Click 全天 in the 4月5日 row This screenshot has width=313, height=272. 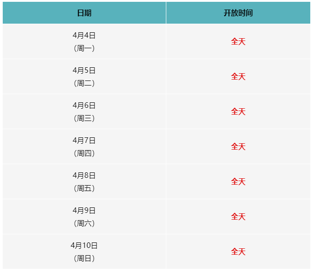point(238,76)
